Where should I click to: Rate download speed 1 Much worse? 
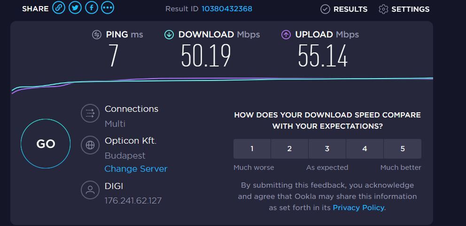click(252, 149)
